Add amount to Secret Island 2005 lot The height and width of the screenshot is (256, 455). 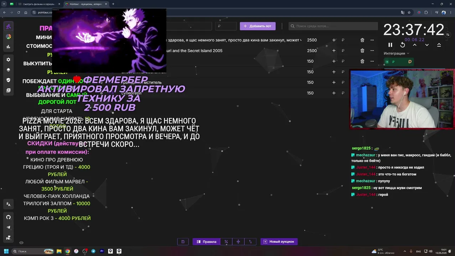point(334,50)
